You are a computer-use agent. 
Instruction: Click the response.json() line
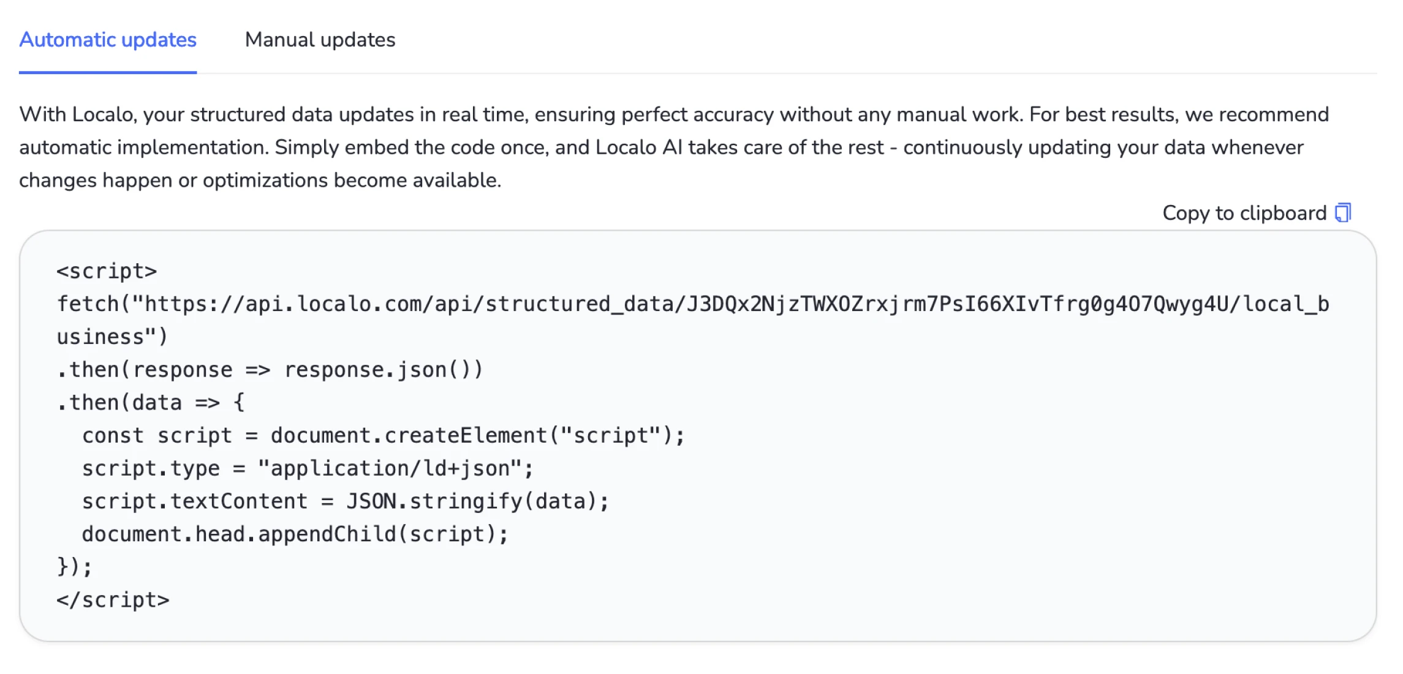tap(270, 369)
